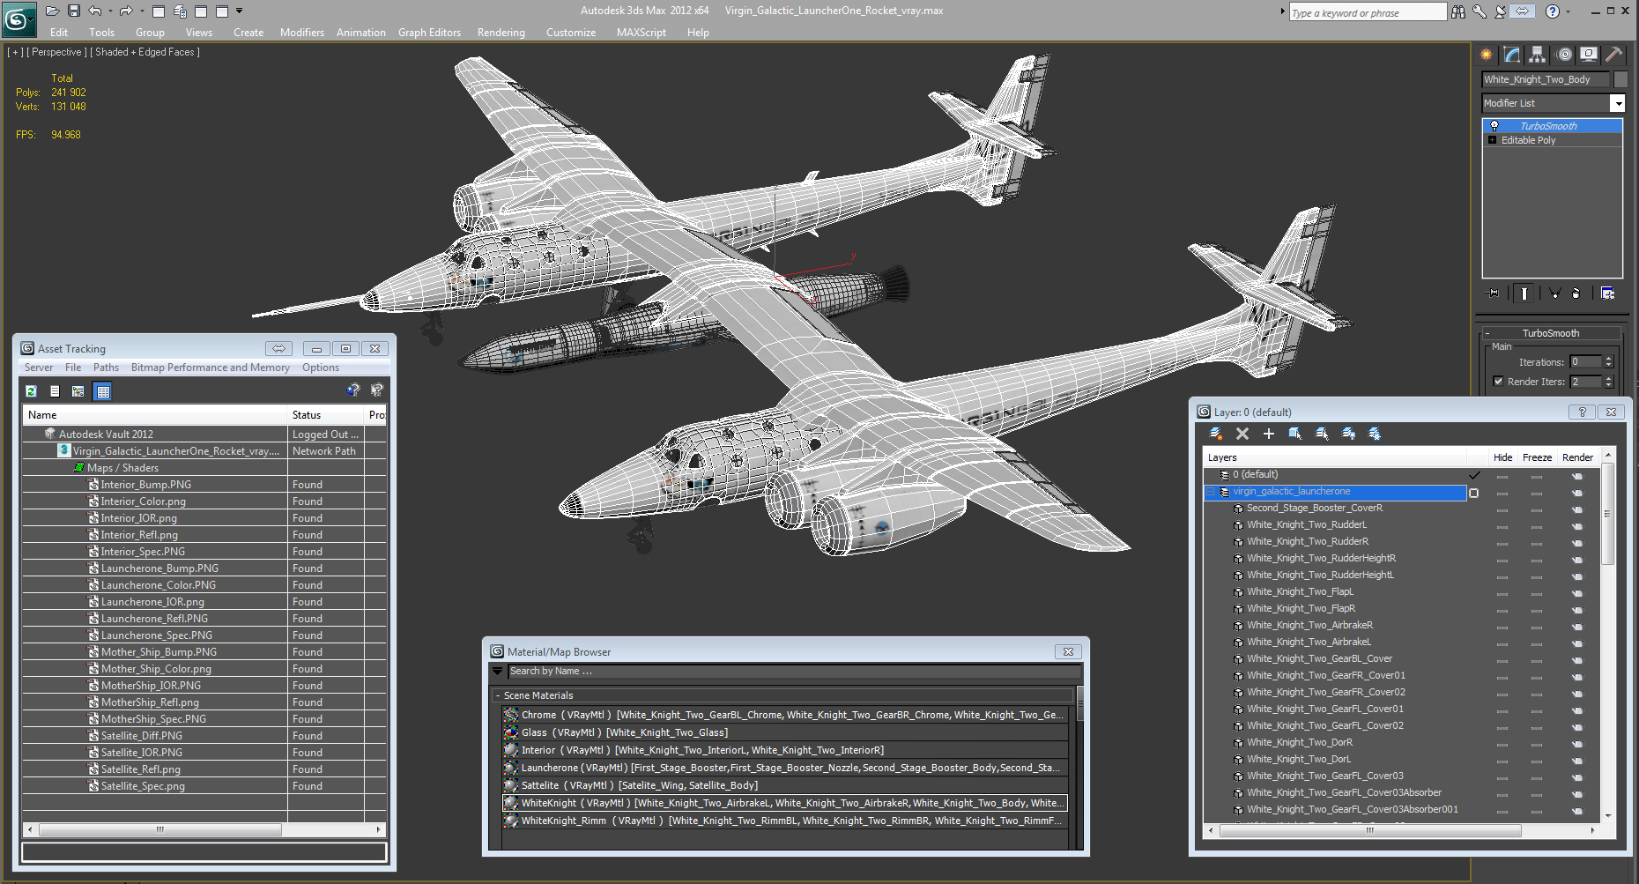Click Configure Modifier Sets icon
This screenshot has height=884, width=1639.
click(1608, 293)
